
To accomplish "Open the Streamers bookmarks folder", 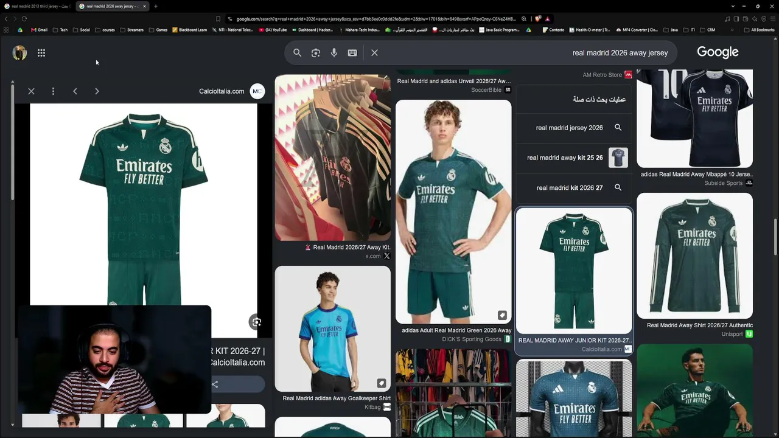I will (x=131, y=30).
